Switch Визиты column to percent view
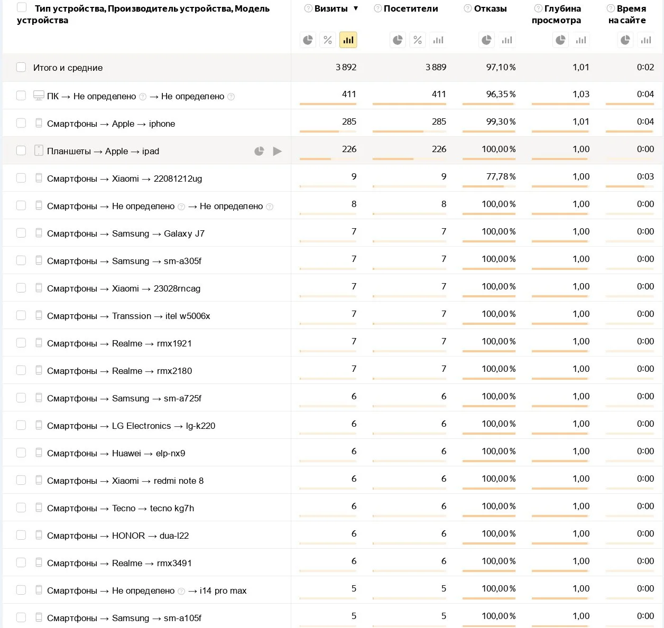664x628 pixels. pyautogui.click(x=328, y=40)
